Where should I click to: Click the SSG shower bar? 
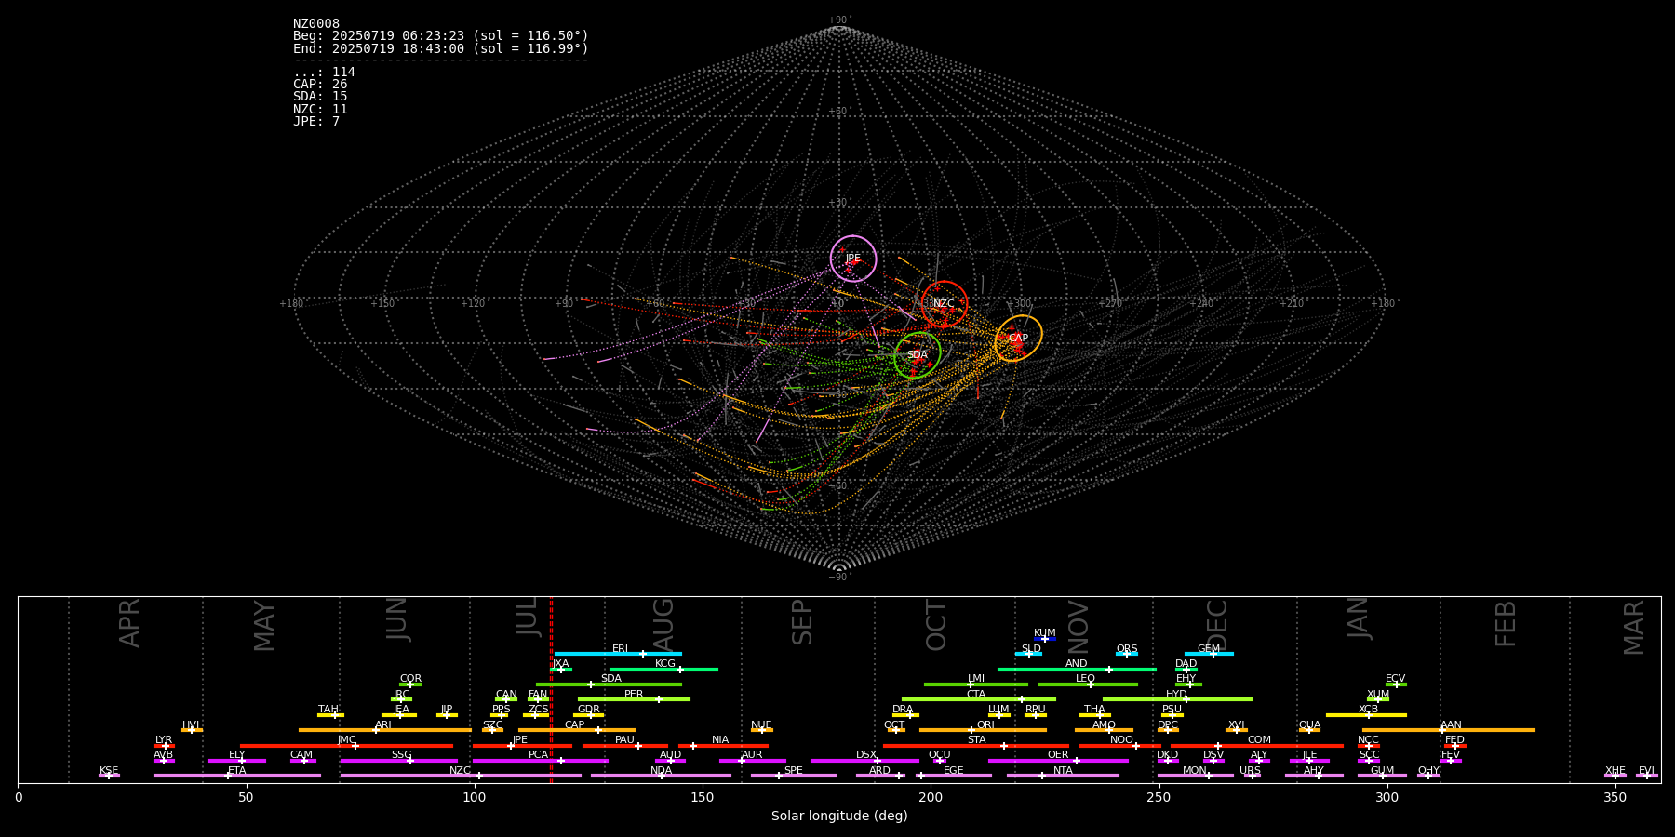click(x=398, y=760)
